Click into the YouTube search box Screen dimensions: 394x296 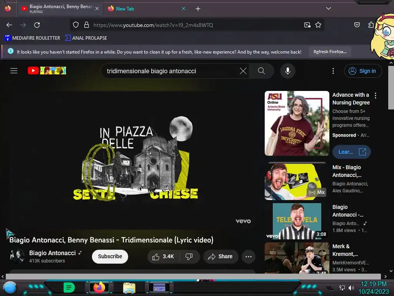171,71
